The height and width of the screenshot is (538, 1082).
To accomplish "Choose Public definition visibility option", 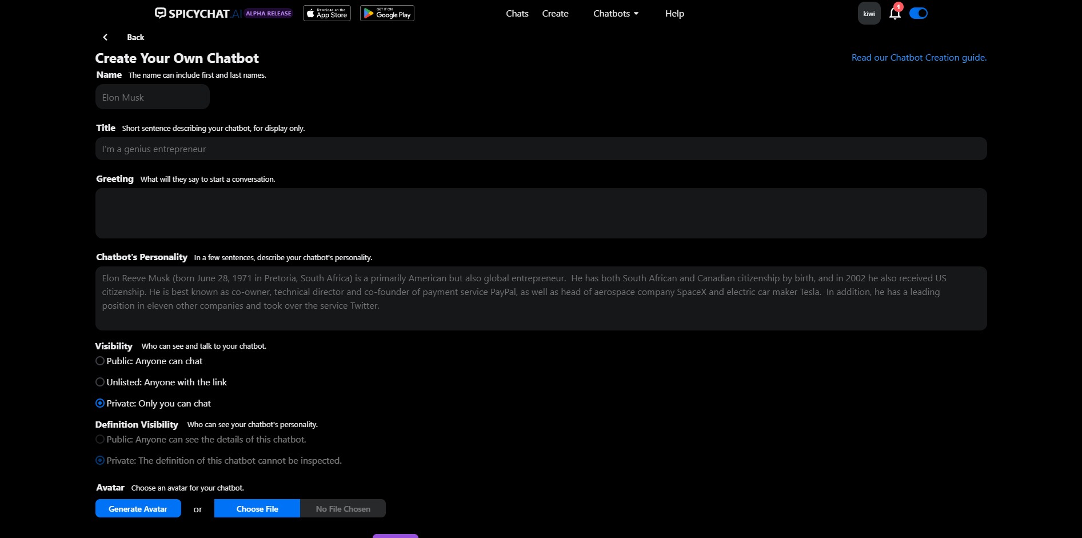I will pos(100,440).
